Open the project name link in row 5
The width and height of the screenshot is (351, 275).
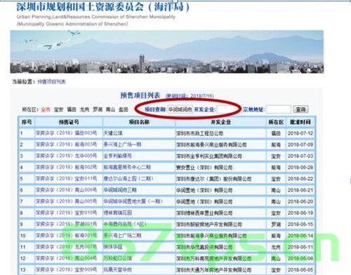[x=128, y=179]
